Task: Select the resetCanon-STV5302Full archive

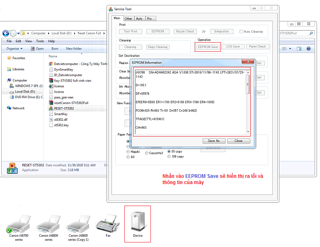Action: point(68,103)
